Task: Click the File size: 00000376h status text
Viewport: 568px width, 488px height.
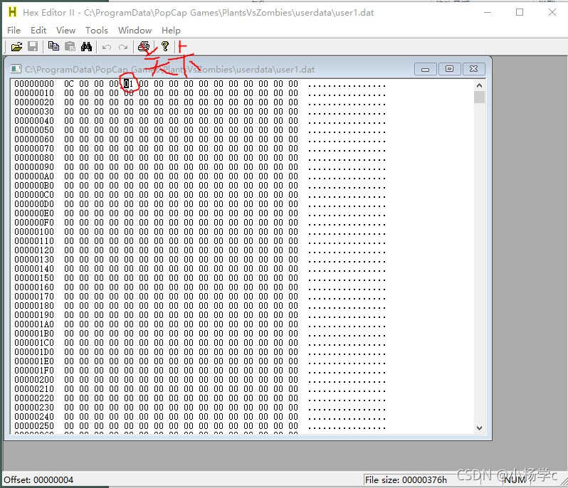Action: pyautogui.click(x=406, y=480)
